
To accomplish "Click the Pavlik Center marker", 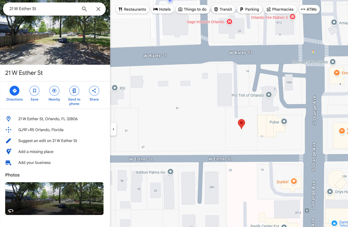I will [x=284, y=226].
